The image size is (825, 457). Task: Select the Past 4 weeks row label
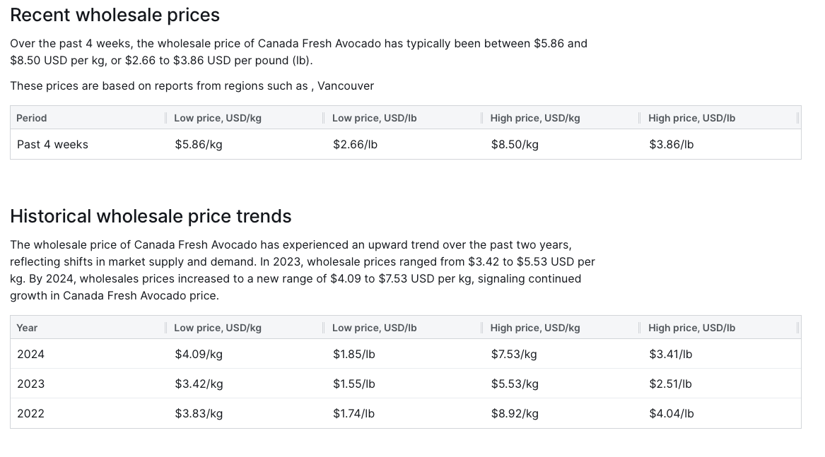(x=52, y=144)
